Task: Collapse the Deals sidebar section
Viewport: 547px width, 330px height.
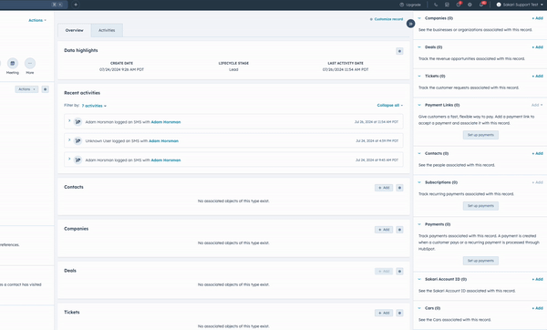Action: pos(419,47)
